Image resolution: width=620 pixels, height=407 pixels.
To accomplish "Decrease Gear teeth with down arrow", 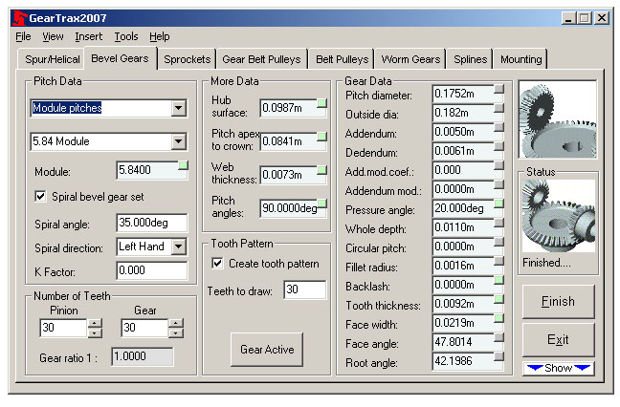I will (175, 333).
